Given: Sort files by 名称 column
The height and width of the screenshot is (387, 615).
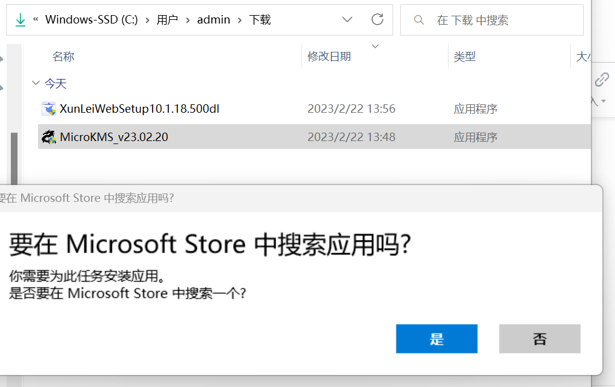Looking at the screenshot, I should click(63, 57).
